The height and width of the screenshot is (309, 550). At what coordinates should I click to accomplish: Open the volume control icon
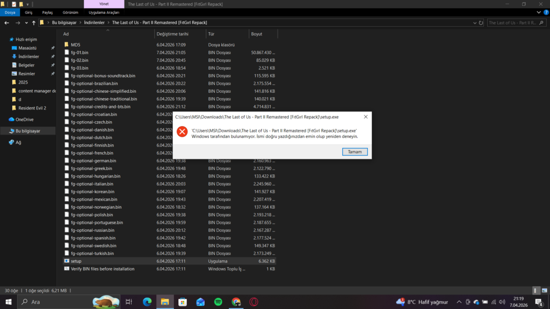pos(502,302)
